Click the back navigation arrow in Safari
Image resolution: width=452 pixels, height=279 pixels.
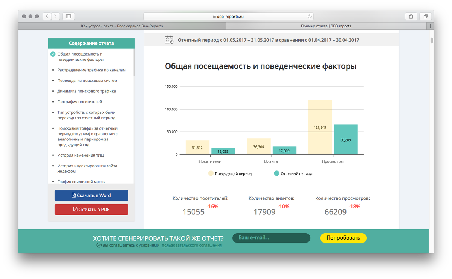point(47,16)
